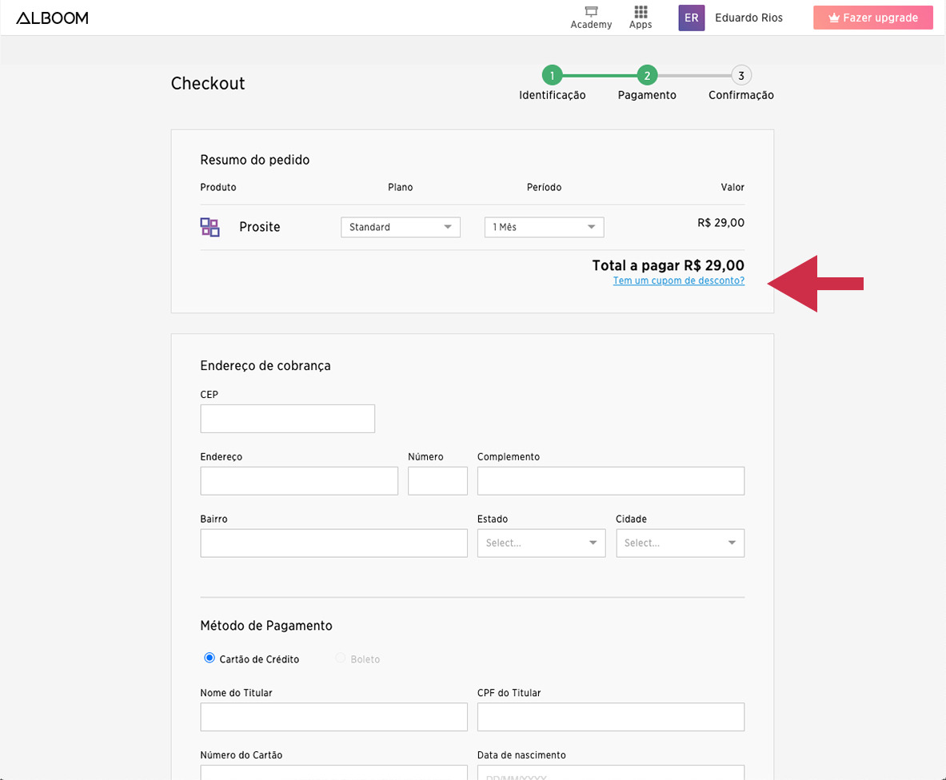The height and width of the screenshot is (780, 946).
Task: Open the Estado select dropdown
Action: [541, 543]
